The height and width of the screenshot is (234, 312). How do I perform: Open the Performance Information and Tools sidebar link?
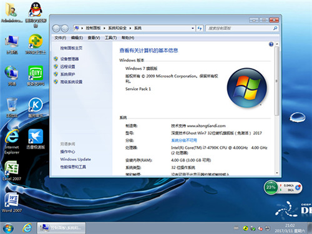73,167
